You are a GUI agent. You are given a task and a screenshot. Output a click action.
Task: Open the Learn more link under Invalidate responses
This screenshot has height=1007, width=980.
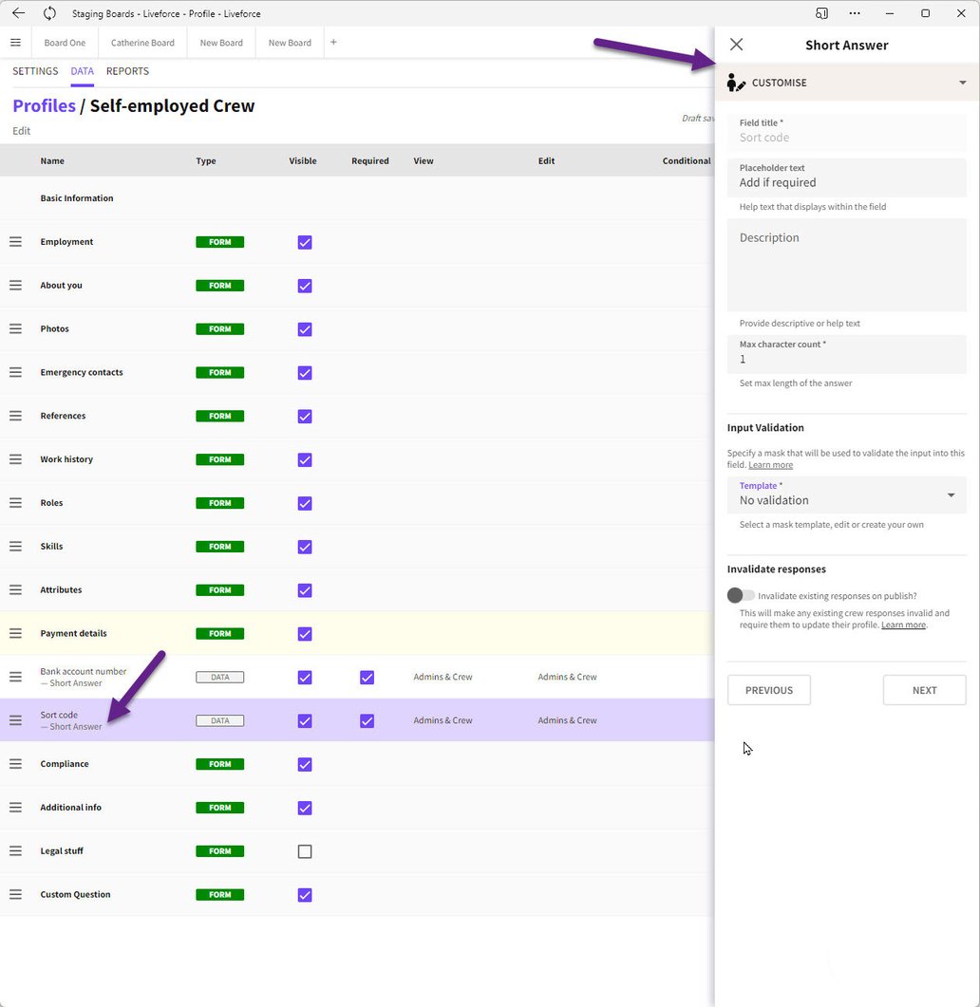click(x=903, y=625)
